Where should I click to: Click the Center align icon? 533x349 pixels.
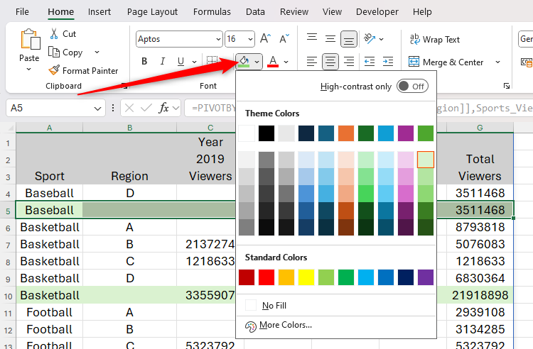tap(330, 62)
